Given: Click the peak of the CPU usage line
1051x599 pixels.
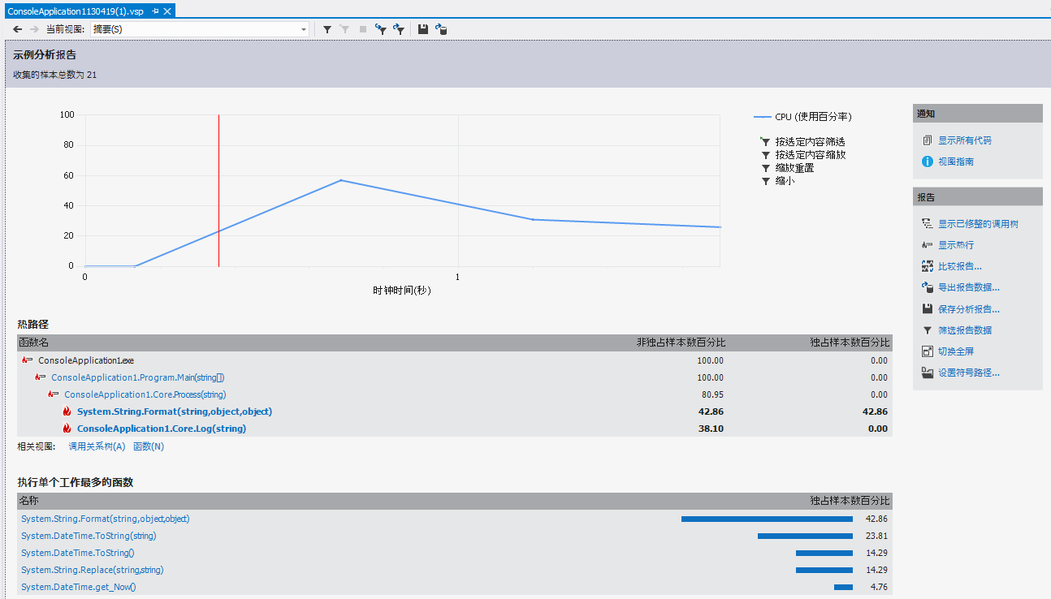Looking at the screenshot, I should (x=341, y=180).
